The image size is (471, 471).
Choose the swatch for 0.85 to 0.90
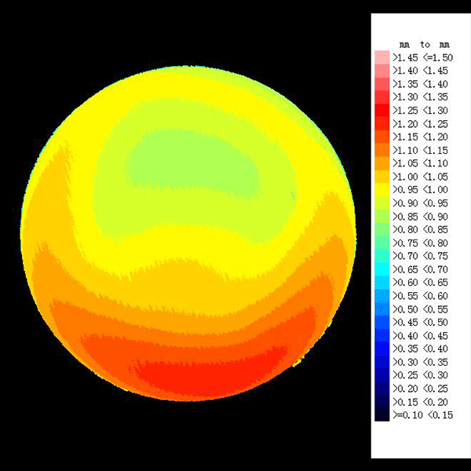[x=382, y=216]
